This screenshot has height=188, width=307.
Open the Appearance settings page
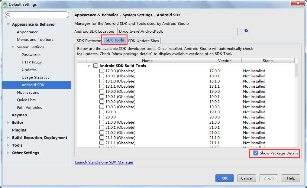(27, 32)
